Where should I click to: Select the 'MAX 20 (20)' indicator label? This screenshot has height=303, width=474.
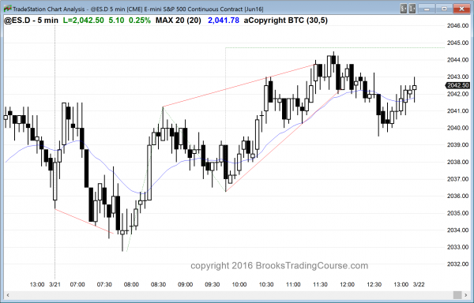point(179,21)
